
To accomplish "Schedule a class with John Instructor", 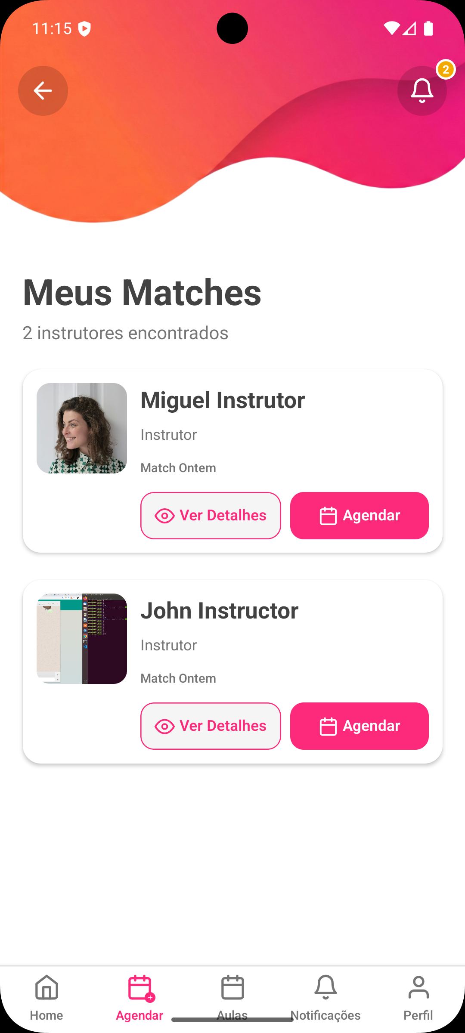I will [360, 726].
